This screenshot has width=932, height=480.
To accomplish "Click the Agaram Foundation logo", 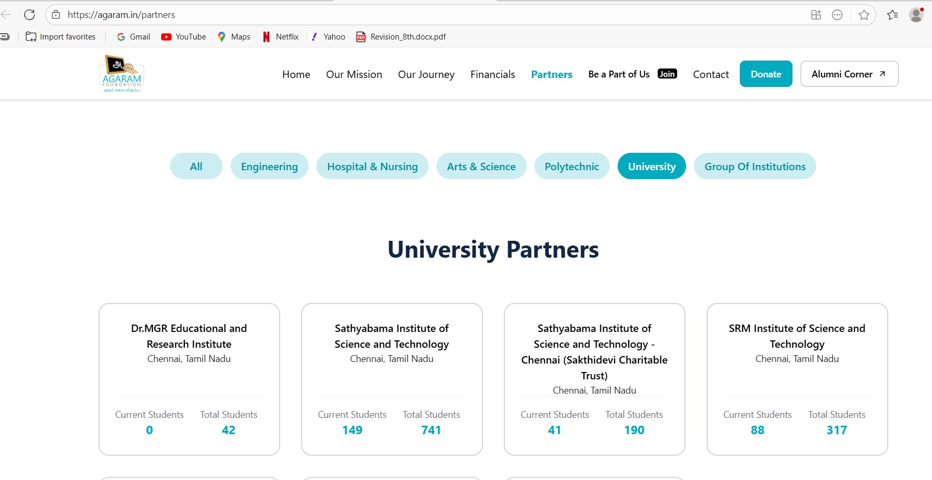I will pyautogui.click(x=122, y=74).
